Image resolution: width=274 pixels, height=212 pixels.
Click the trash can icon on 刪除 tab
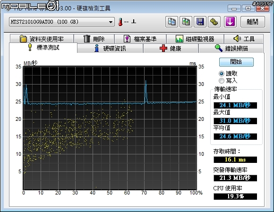[x=86, y=39]
